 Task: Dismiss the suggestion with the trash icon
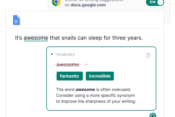pos(148,55)
